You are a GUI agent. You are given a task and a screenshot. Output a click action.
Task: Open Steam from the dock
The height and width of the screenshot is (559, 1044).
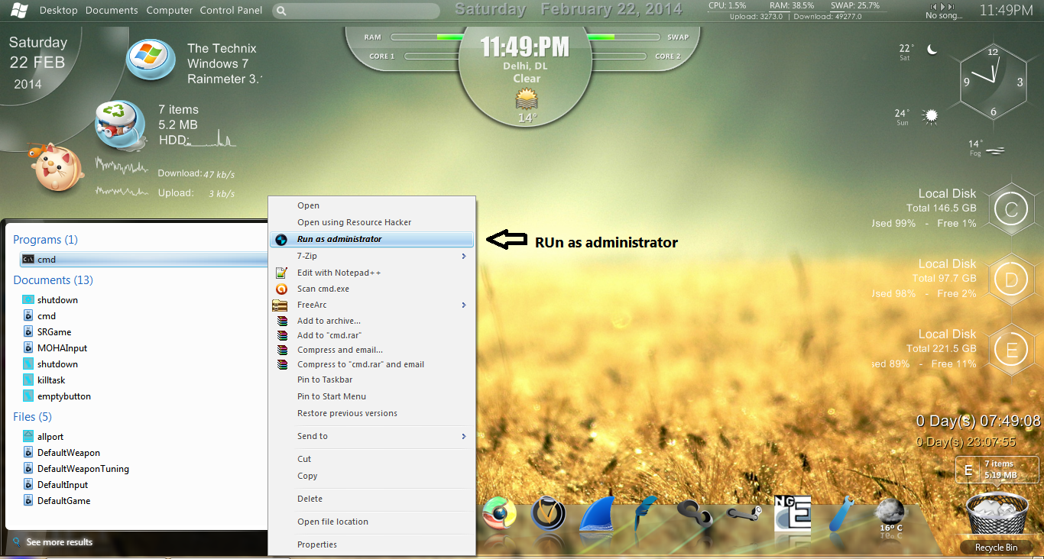click(x=743, y=514)
